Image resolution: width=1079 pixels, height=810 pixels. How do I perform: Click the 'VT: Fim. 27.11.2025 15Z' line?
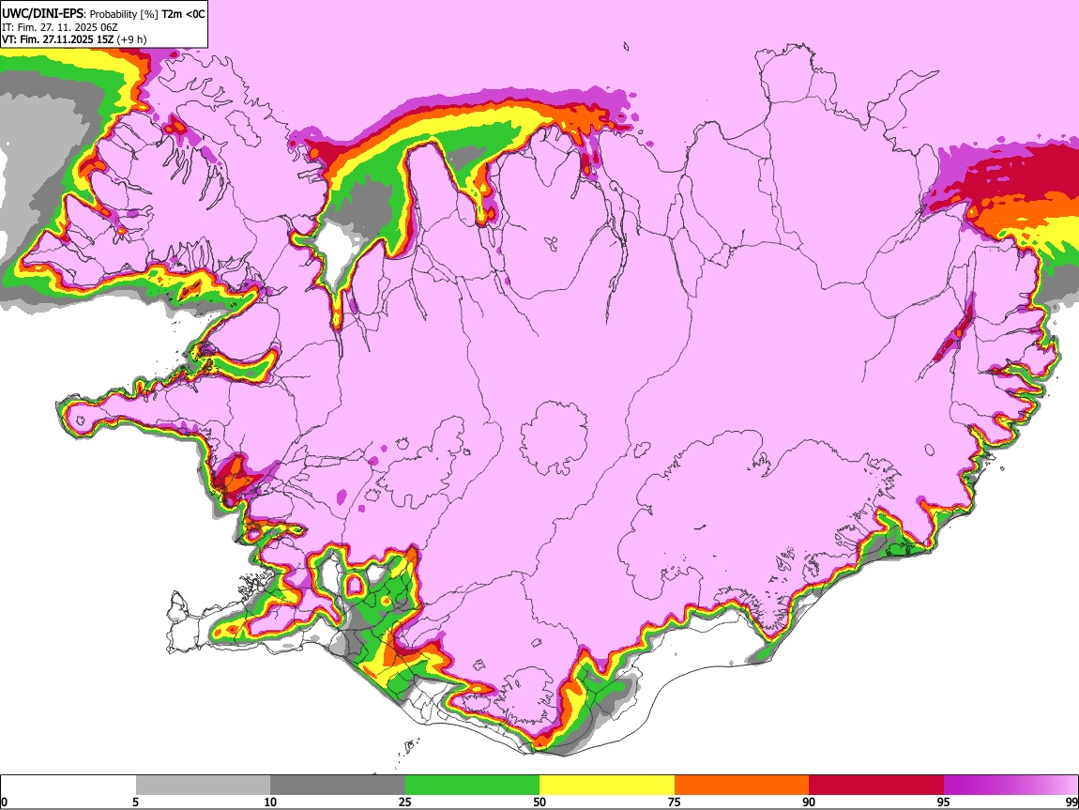(58, 39)
